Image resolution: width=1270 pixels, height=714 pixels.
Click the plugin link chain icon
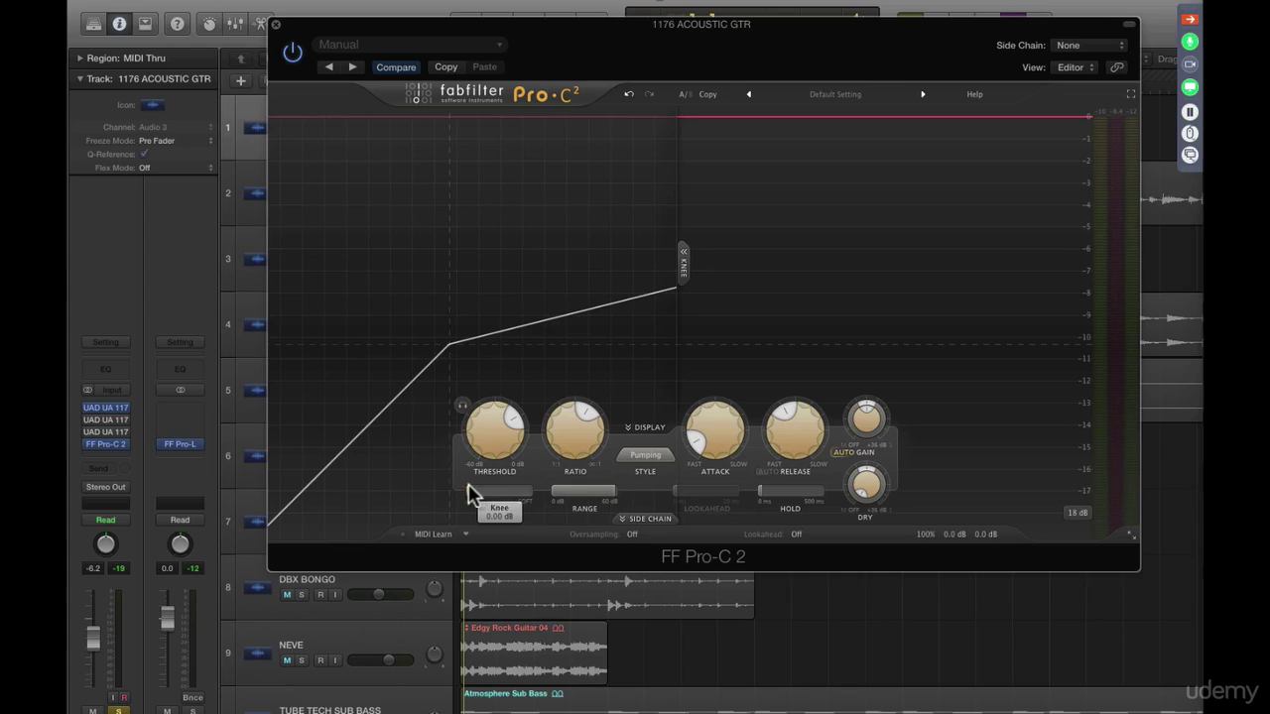1117,67
